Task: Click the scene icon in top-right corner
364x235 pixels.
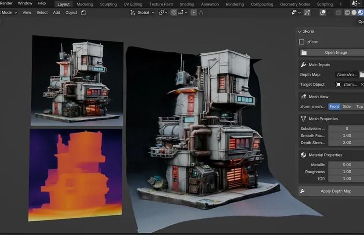Action: [x=355, y=4]
